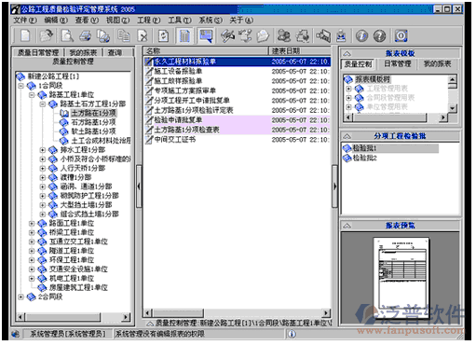Image resolution: width=476 pixels, height=345 pixels.
Task: Open the 工程(P) menu
Action: point(149,21)
